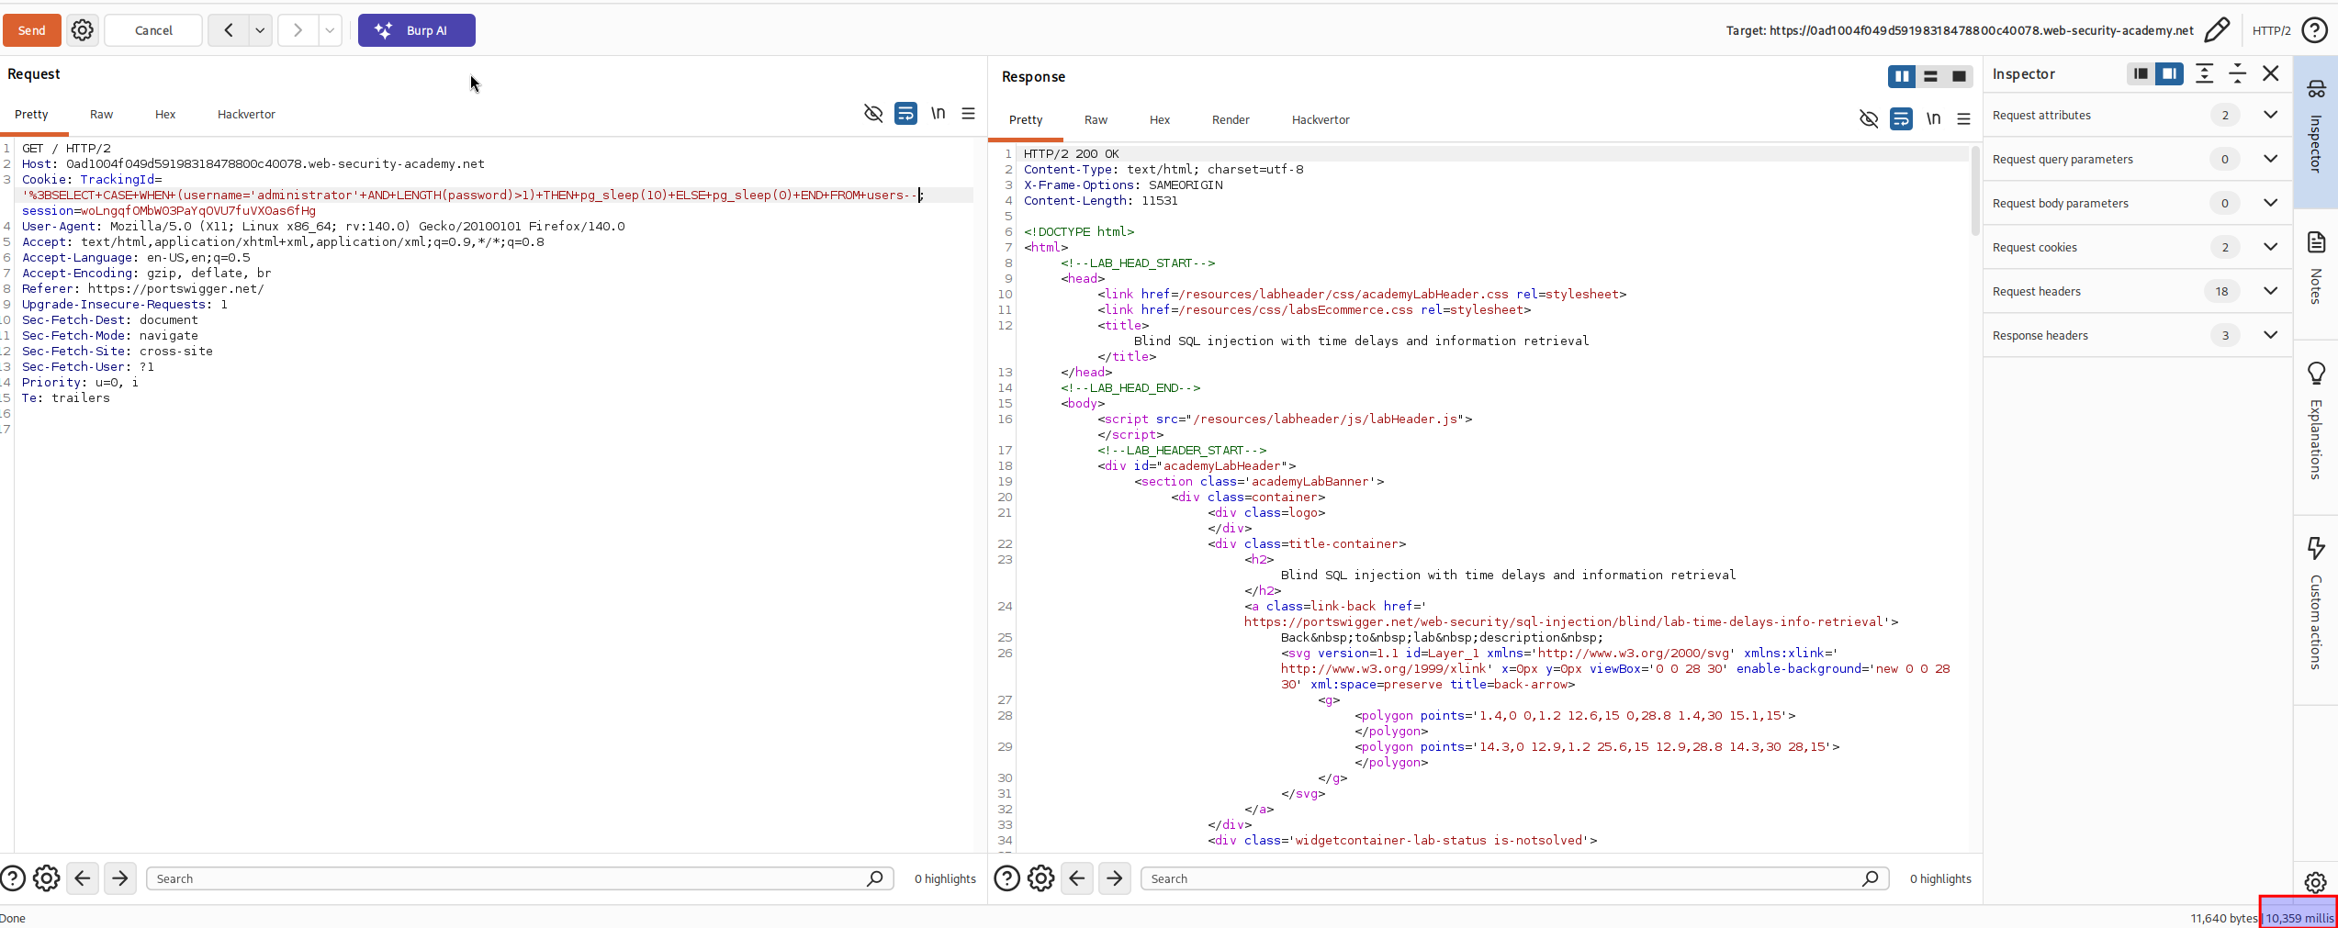Switch Response view to Hex tab
Screen dimensions: 2338x928
[1160, 120]
